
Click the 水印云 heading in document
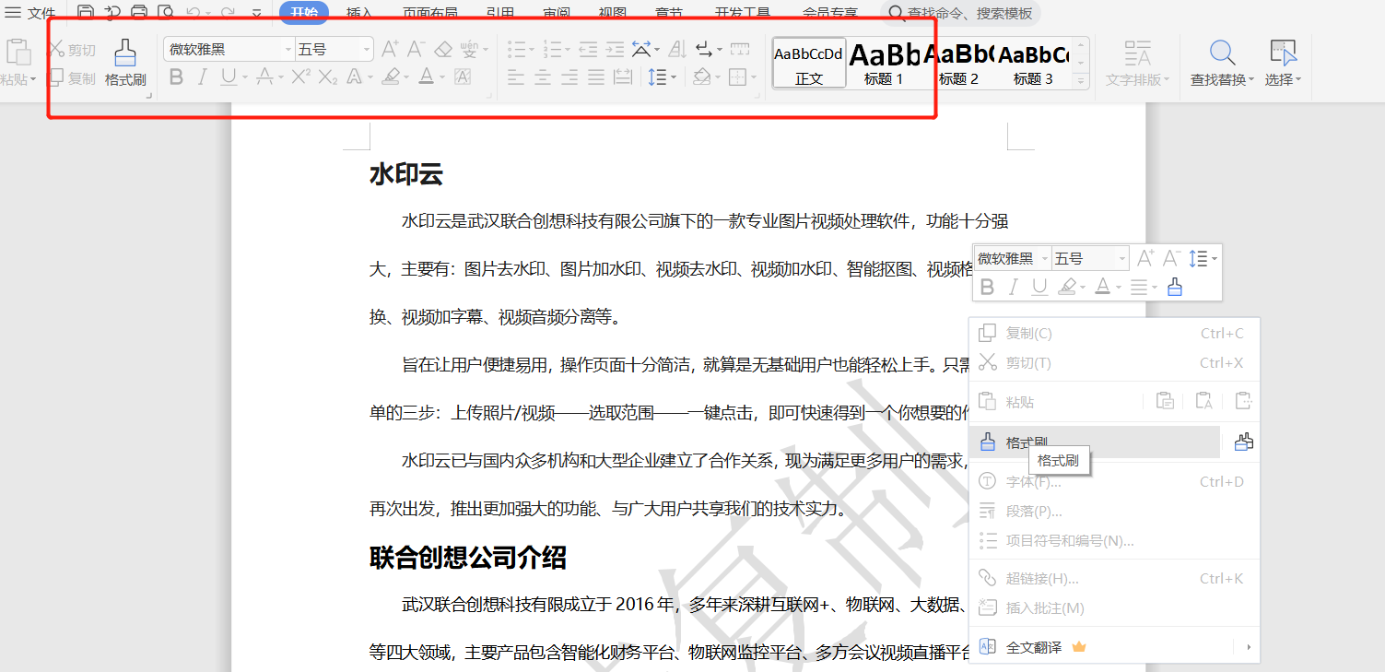point(406,174)
